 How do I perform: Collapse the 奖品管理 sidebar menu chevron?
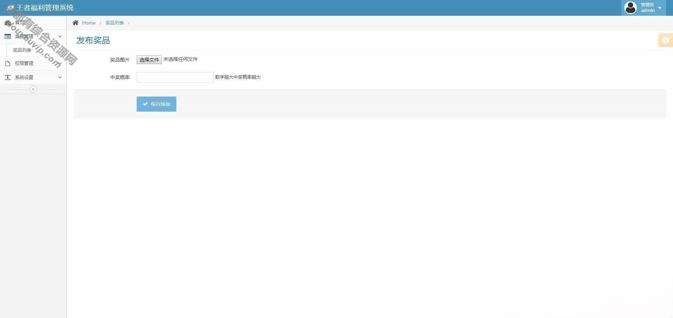(60, 36)
